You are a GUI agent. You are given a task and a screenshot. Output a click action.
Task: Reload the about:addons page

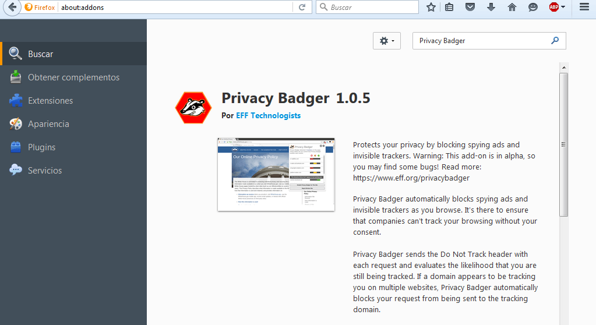pyautogui.click(x=302, y=7)
